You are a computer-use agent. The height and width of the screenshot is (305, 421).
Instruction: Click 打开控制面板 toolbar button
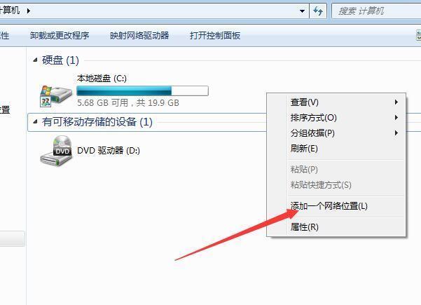click(215, 36)
